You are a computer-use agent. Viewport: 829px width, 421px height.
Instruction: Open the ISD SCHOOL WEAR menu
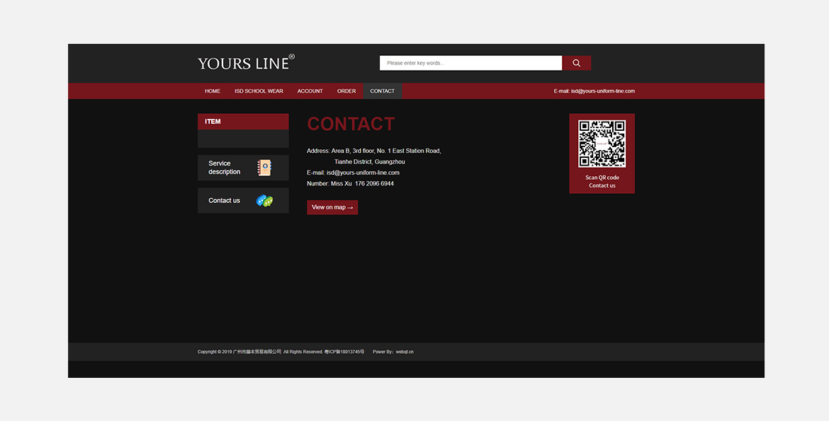click(x=259, y=91)
